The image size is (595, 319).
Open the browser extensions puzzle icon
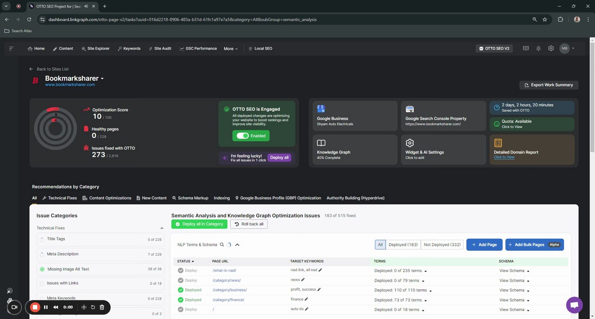pyautogui.click(x=560, y=19)
